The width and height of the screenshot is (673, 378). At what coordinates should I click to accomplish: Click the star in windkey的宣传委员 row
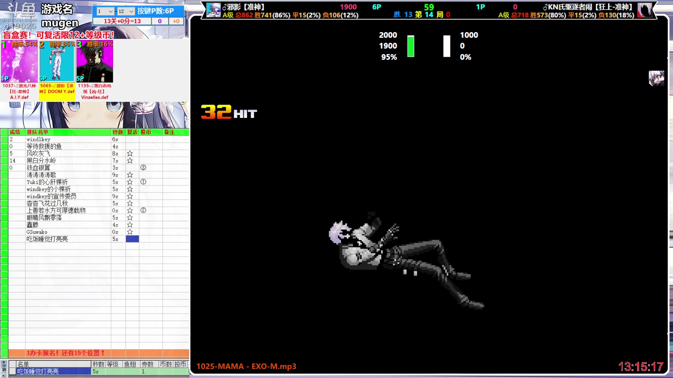pos(130,196)
